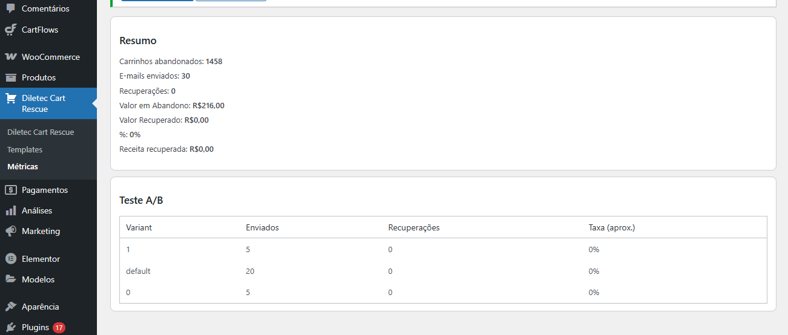Click the Marketing megaphone icon

coord(11,231)
